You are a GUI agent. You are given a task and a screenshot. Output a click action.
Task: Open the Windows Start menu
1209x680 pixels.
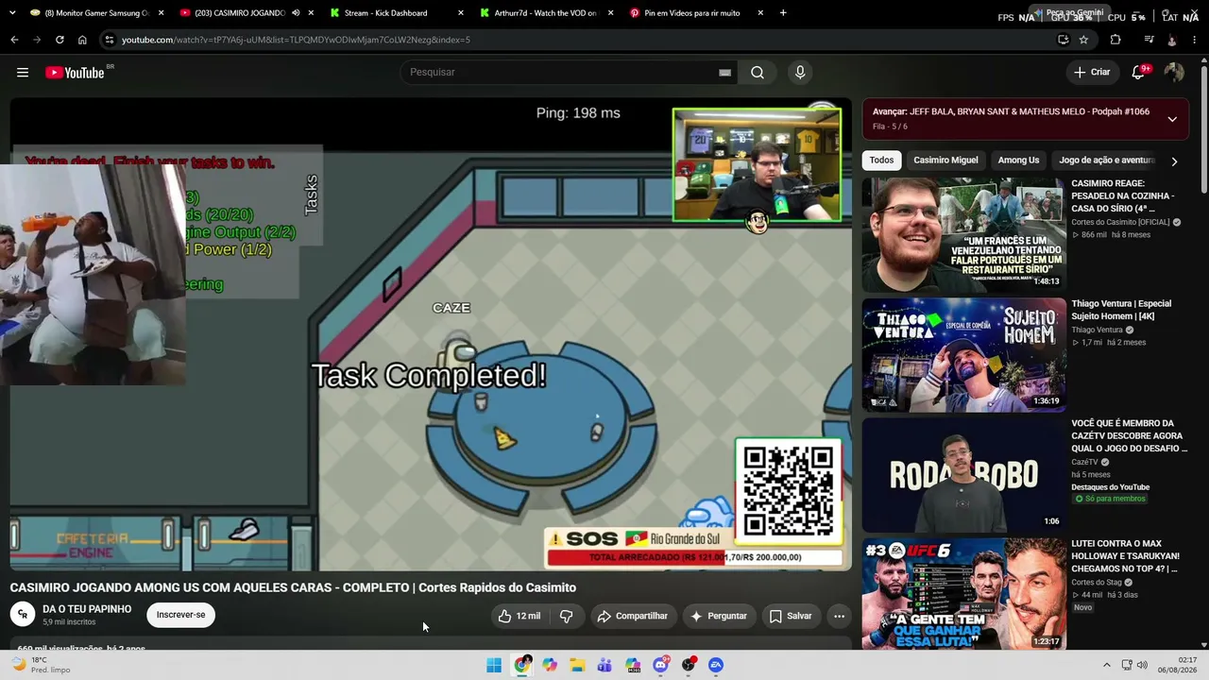(x=494, y=665)
